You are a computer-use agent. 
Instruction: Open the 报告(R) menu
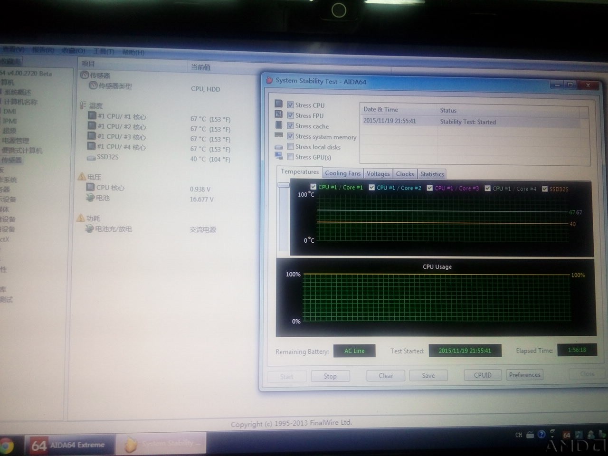coord(43,49)
